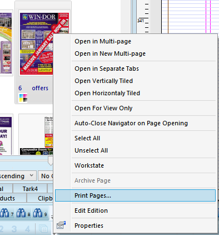The image size is (219, 235).
Task: Open Properties from context menu
Action: coord(89,226)
